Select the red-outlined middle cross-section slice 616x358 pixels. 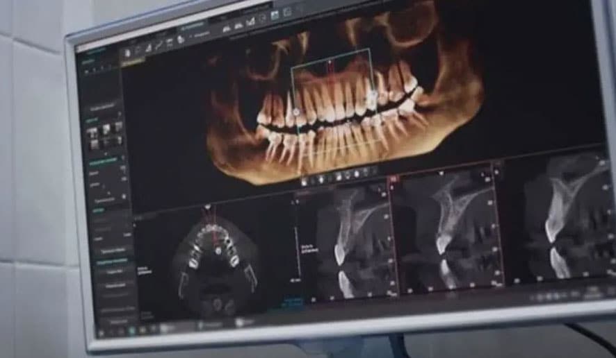point(446,229)
